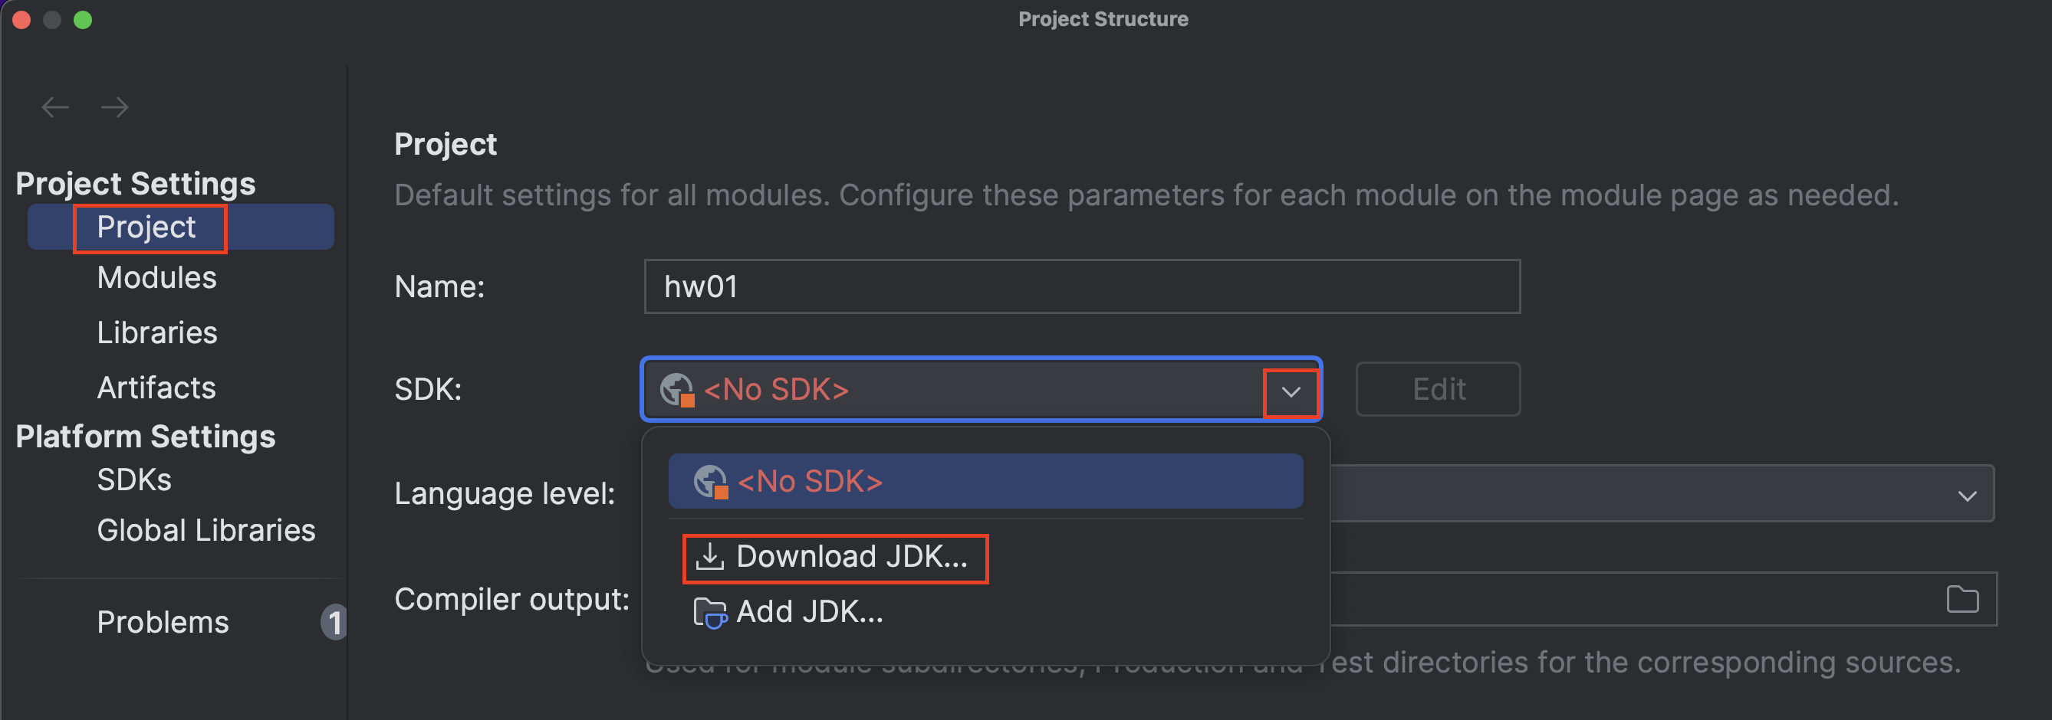Open the Modules settings page
This screenshot has height=720, width=2052.
tap(156, 277)
